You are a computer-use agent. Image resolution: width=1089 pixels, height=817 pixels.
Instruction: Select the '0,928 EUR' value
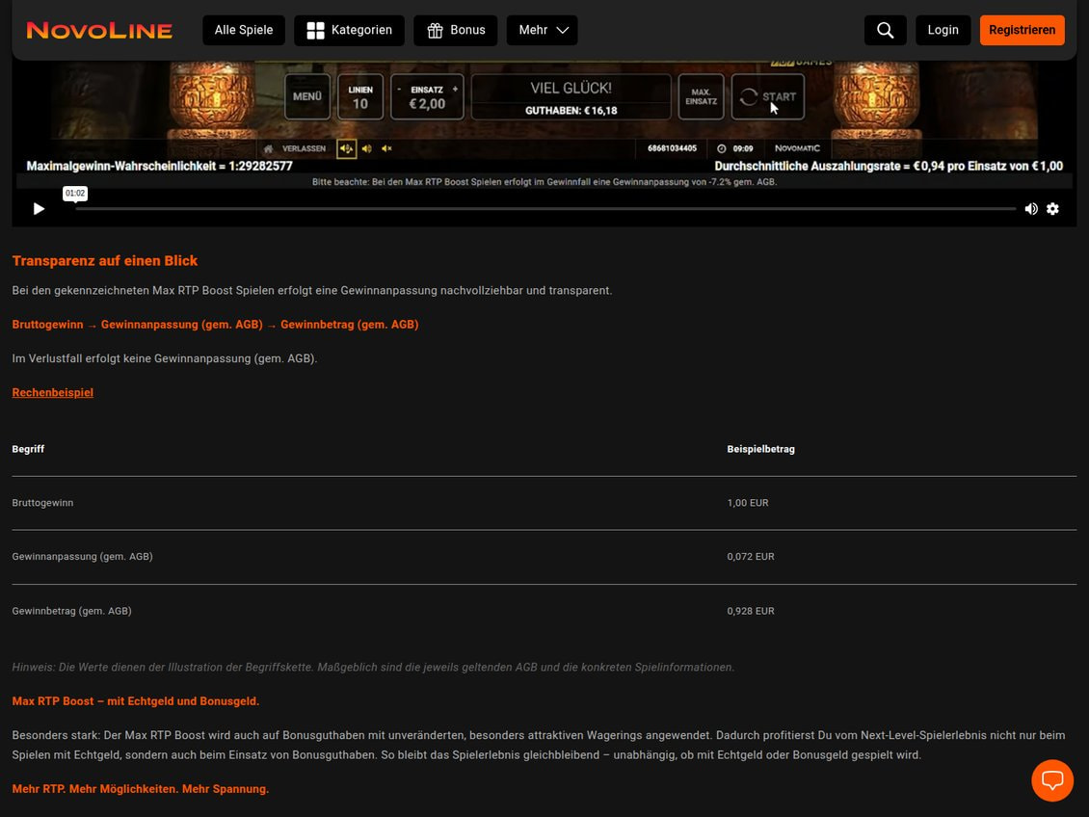[751, 611]
